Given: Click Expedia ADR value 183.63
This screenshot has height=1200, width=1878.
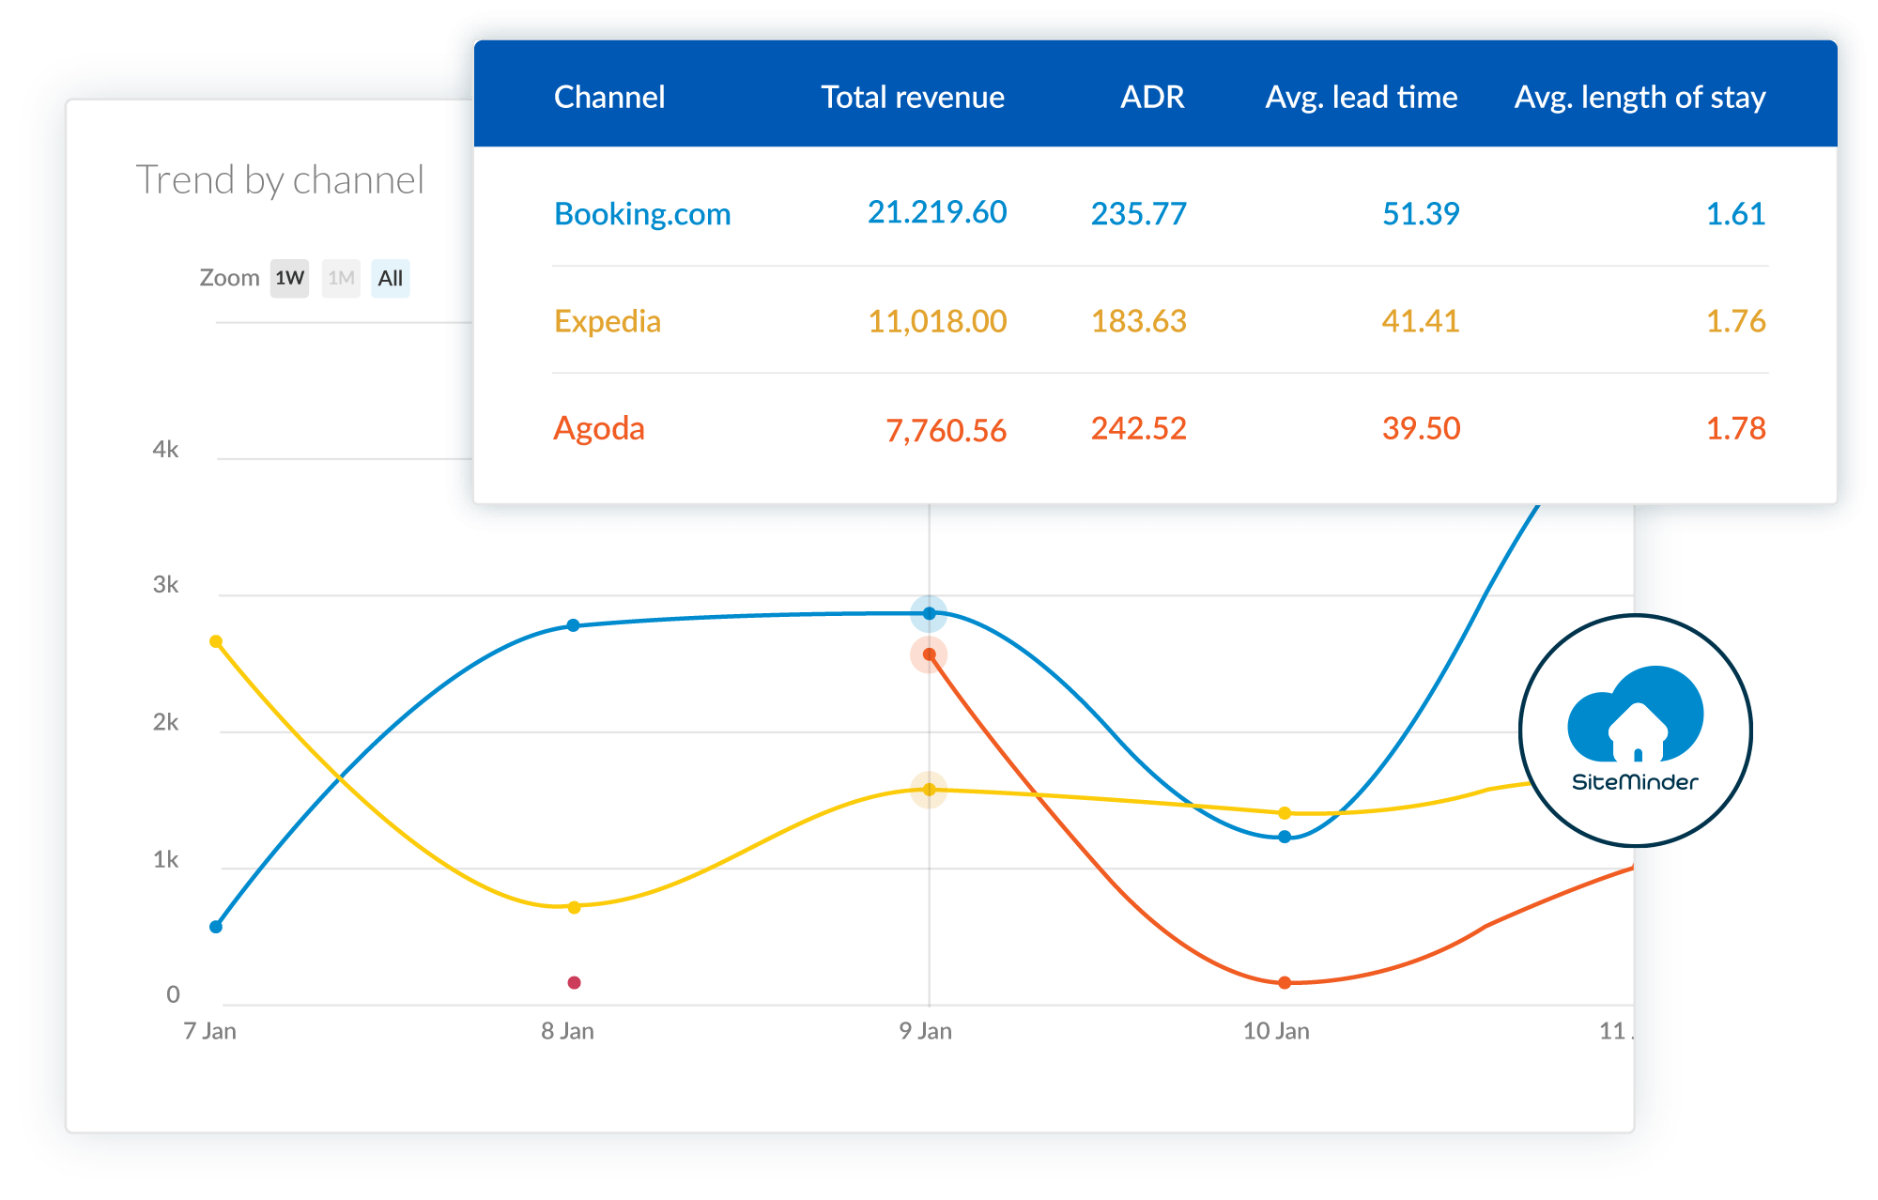Looking at the screenshot, I should tap(1138, 321).
